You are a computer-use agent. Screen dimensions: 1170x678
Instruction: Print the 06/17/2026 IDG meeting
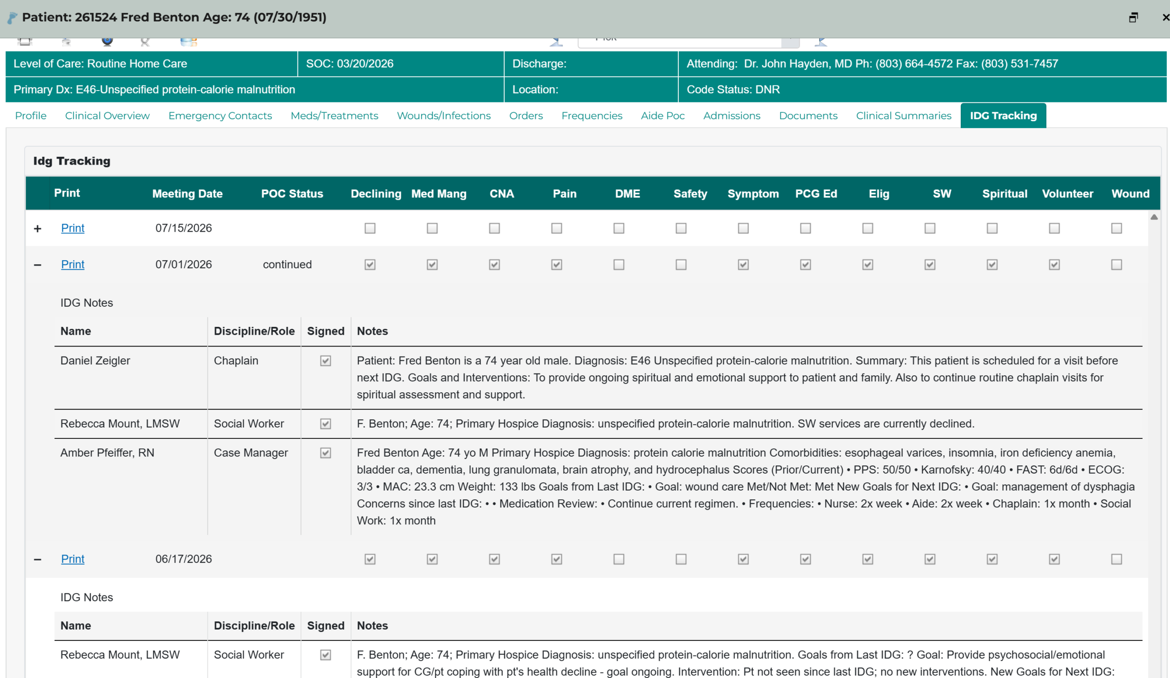(x=73, y=559)
